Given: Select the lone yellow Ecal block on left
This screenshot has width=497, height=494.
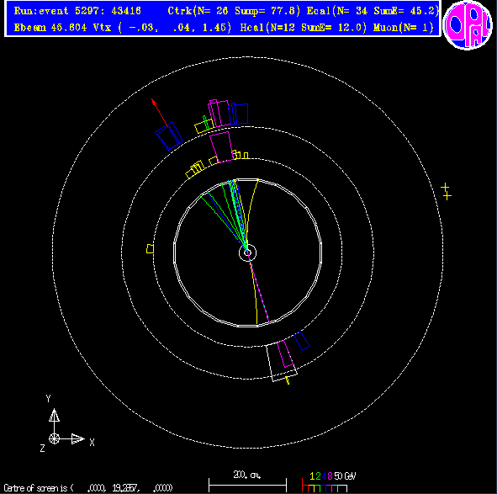Looking at the screenshot, I should pyautogui.click(x=151, y=249).
